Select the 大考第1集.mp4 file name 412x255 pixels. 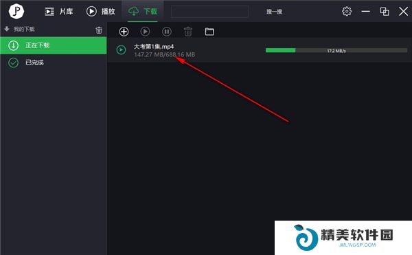[x=154, y=47]
